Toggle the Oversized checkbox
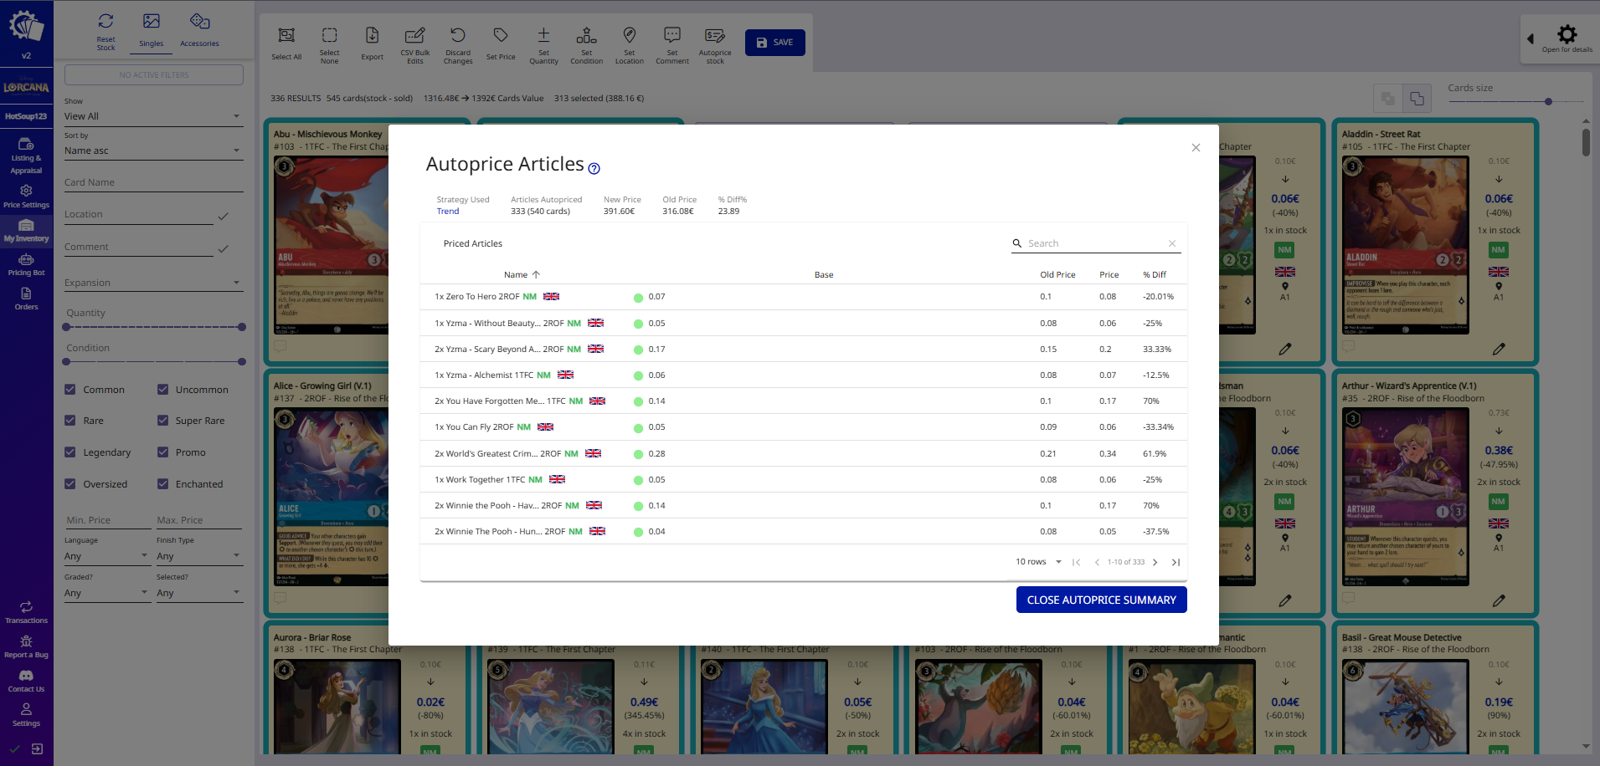The height and width of the screenshot is (766, 1600). (x=70, y=484)
